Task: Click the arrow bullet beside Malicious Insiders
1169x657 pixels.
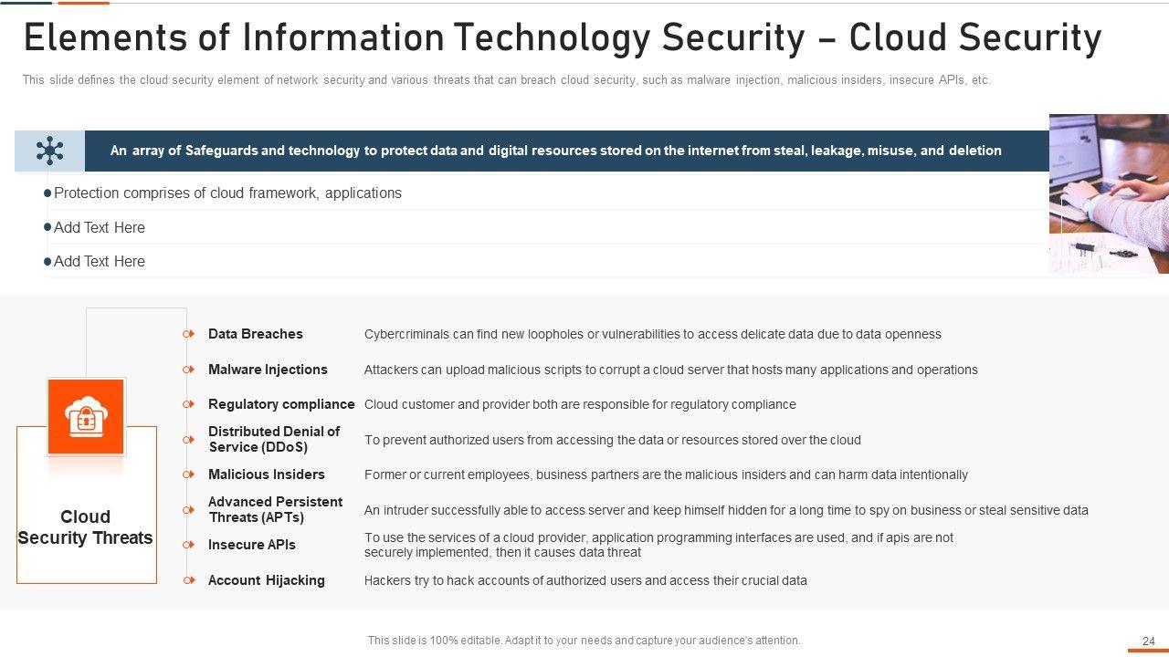Action: coord(189,474)
